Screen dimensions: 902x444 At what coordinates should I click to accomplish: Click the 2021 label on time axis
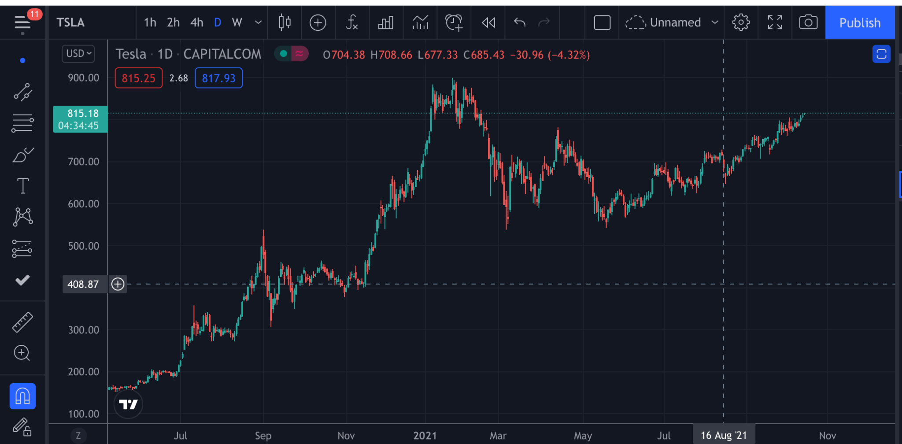pyautogui.click(x=425, y=436)
